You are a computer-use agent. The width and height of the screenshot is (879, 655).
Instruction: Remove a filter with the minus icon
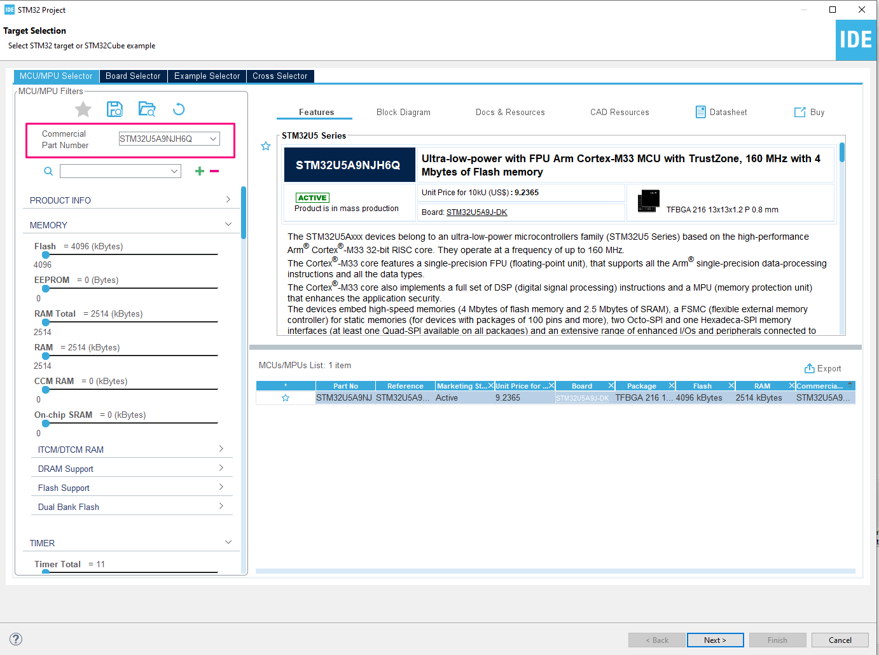click(x=214, y=170)
